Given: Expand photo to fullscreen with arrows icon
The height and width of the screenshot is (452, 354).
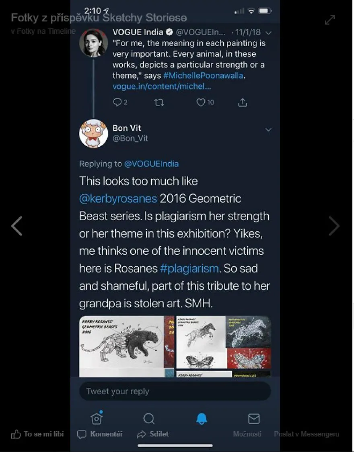Looking at the screenshot, I should tap(330, 20).
